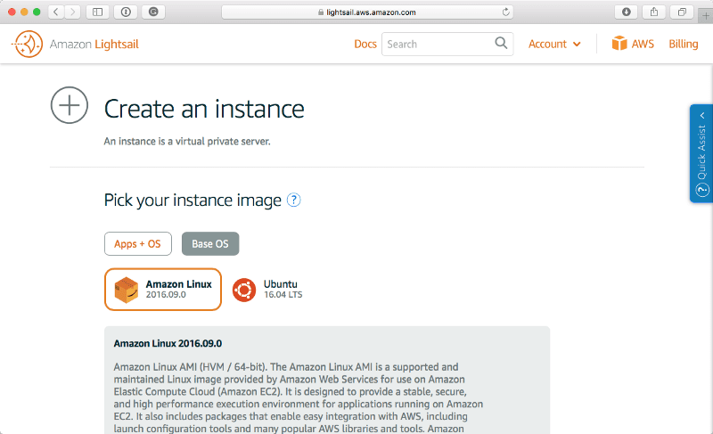Open the Billing link
Image resolution: width=713 pixels, height=434 pixels.
684,44
